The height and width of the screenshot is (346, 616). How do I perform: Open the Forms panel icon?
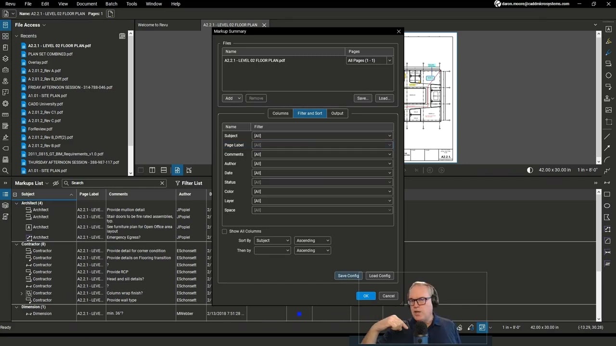click(x=5, y=126)
